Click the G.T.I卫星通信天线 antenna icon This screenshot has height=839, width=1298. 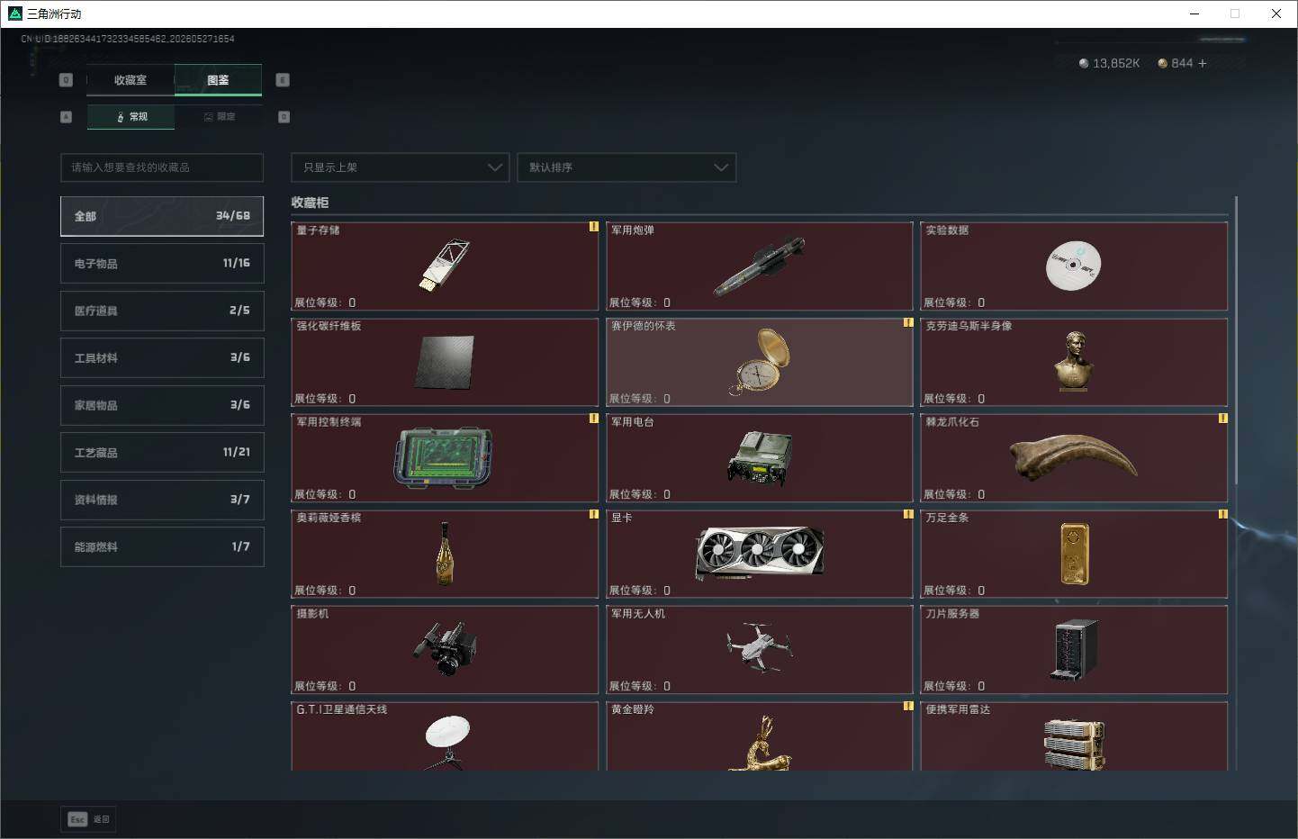447,743
